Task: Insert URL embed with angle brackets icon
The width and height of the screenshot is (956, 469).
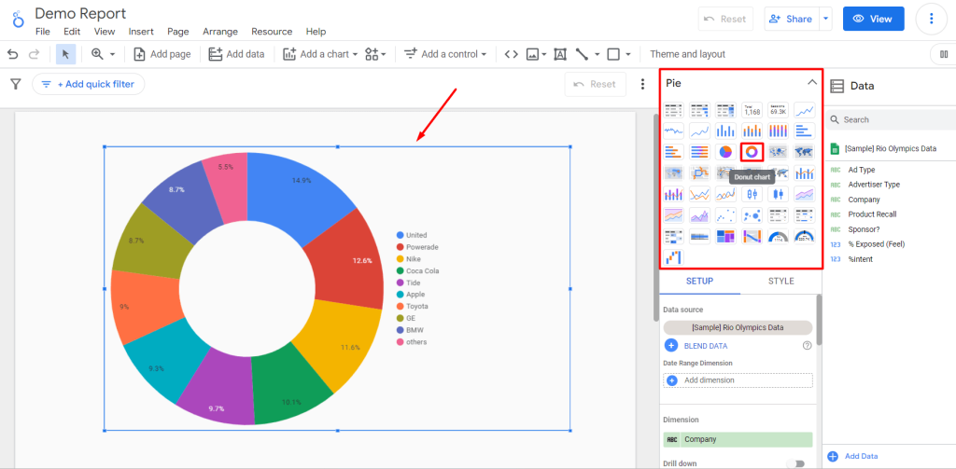Action: pyautogui.click(x=511, y=54)
